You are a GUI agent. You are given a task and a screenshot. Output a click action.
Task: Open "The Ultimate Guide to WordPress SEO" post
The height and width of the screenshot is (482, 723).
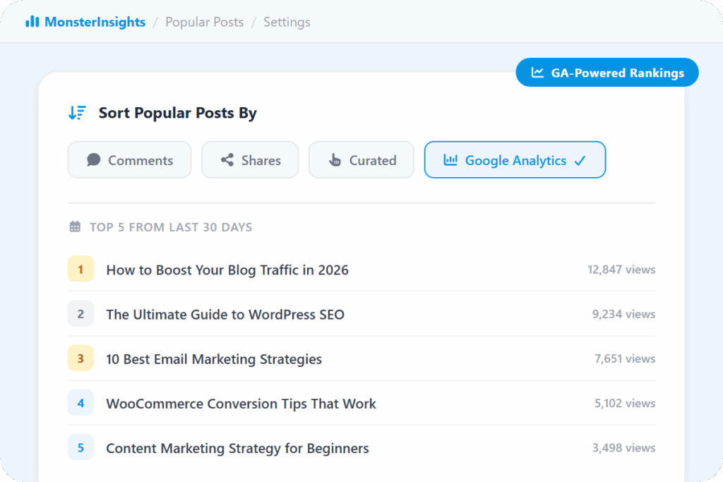tap(225, 315)
